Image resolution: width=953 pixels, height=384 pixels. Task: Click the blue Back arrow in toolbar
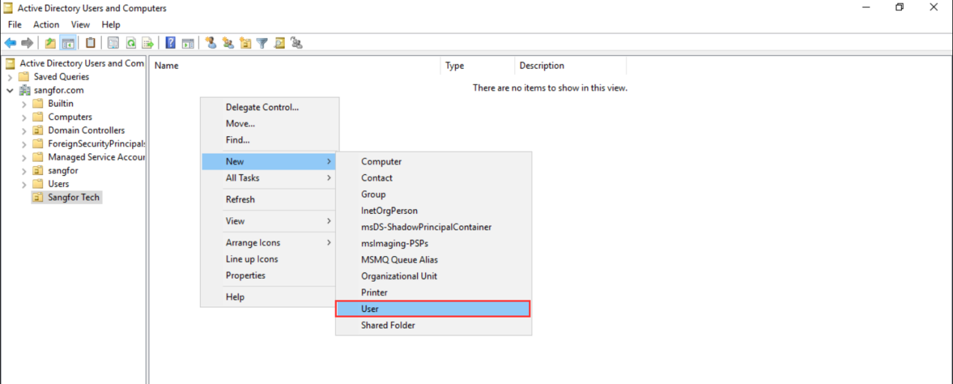pos(10,43)
